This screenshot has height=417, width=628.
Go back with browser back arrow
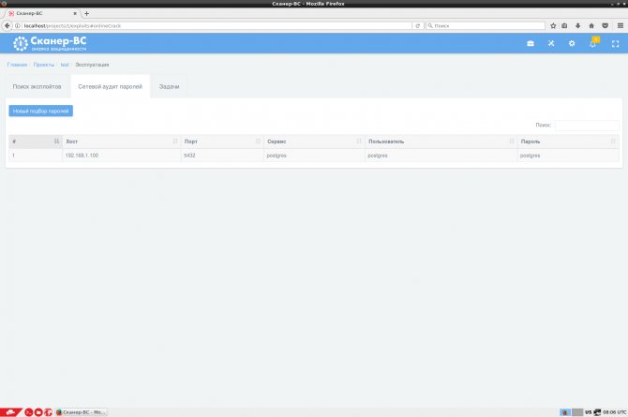coord(7,25)
